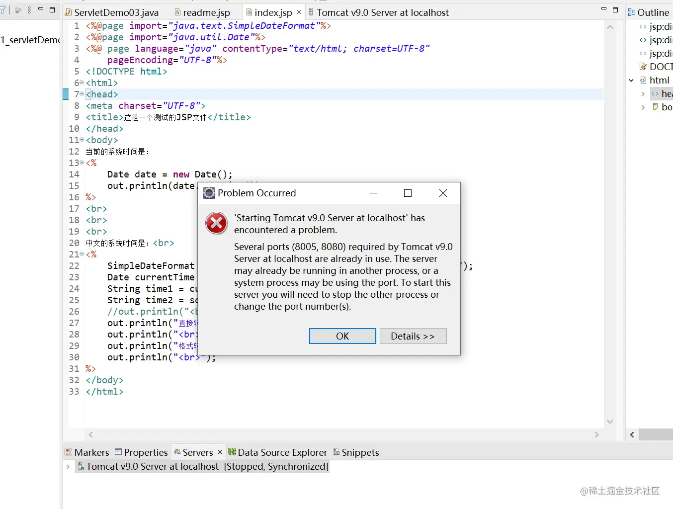Click the blue range marker beside line 7

(x=66, y=94)
